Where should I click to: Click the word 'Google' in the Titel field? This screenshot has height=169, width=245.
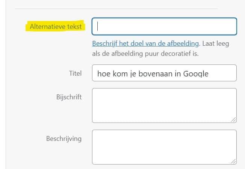[196, 73]
